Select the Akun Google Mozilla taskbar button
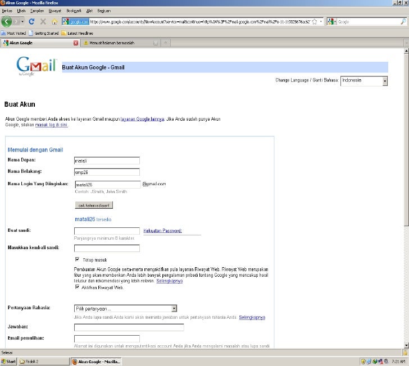The width and height of the screenshot is (409, 366). [x=96, y=362]
